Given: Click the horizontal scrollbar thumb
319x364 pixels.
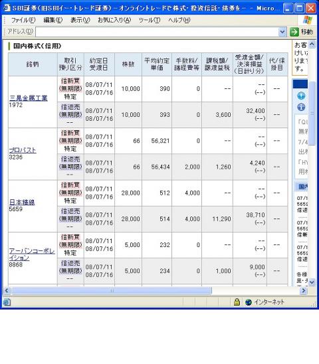Looking at the screenshot, I should [x=112, y=290].
